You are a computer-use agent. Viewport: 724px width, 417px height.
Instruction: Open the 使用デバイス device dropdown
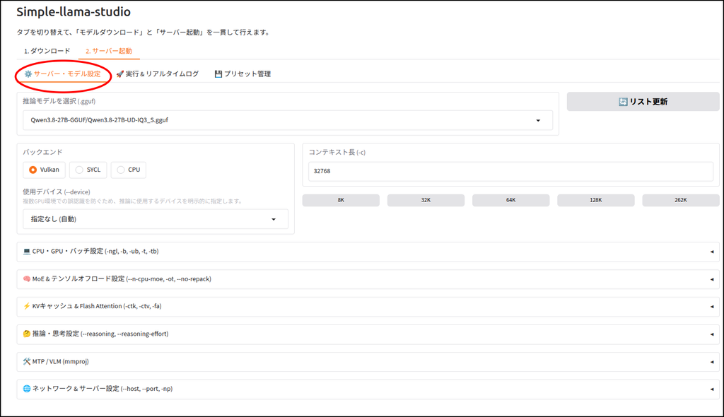coord(156,219)
